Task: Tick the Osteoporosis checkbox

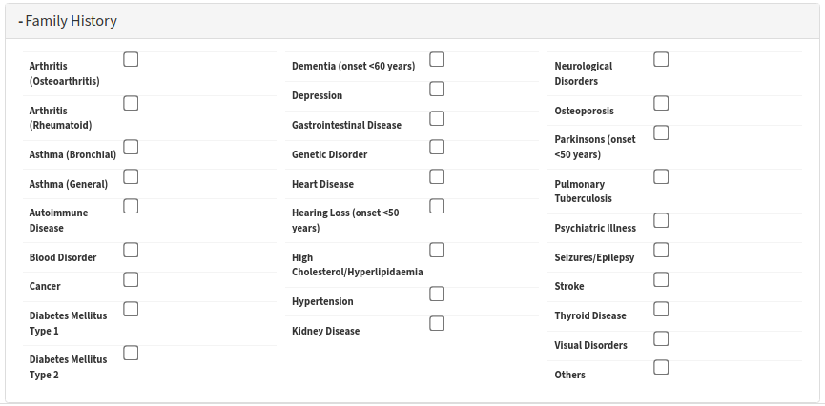Action: tap(661, 103)
